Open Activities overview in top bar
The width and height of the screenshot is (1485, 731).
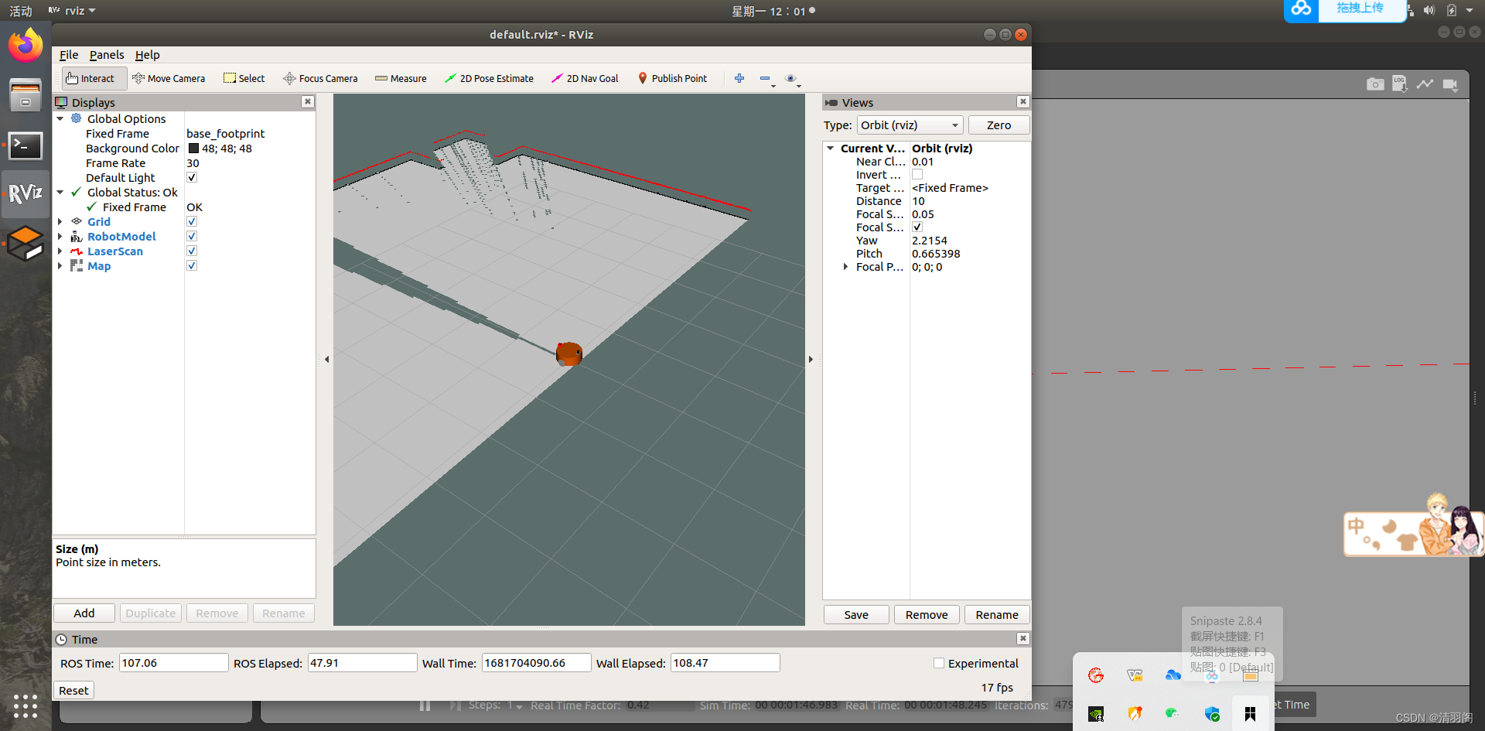click(21, 11)
